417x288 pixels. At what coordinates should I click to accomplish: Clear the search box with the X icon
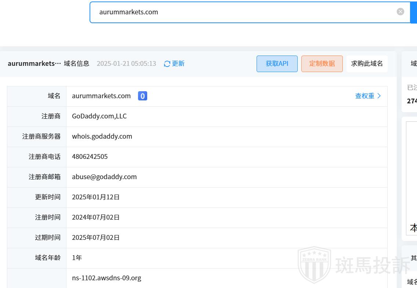(x=400, y=12)
